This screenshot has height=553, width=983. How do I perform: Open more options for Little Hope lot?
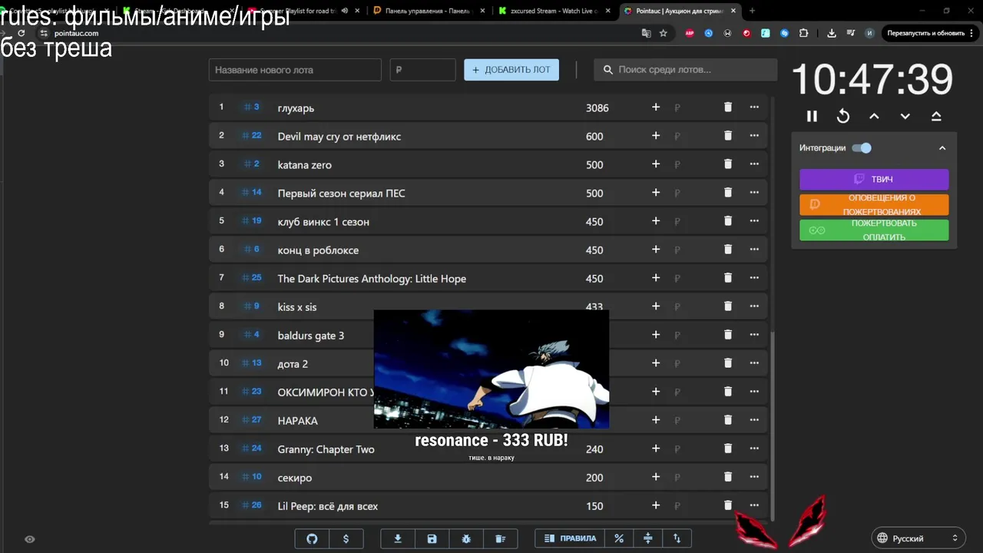click(754, 278)
